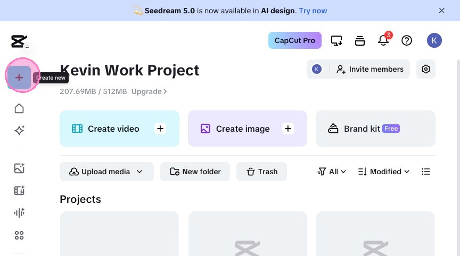Open the Modified sort dropdown
The width and height of the screenshot is (460, 256).
(x=384, y=172)
